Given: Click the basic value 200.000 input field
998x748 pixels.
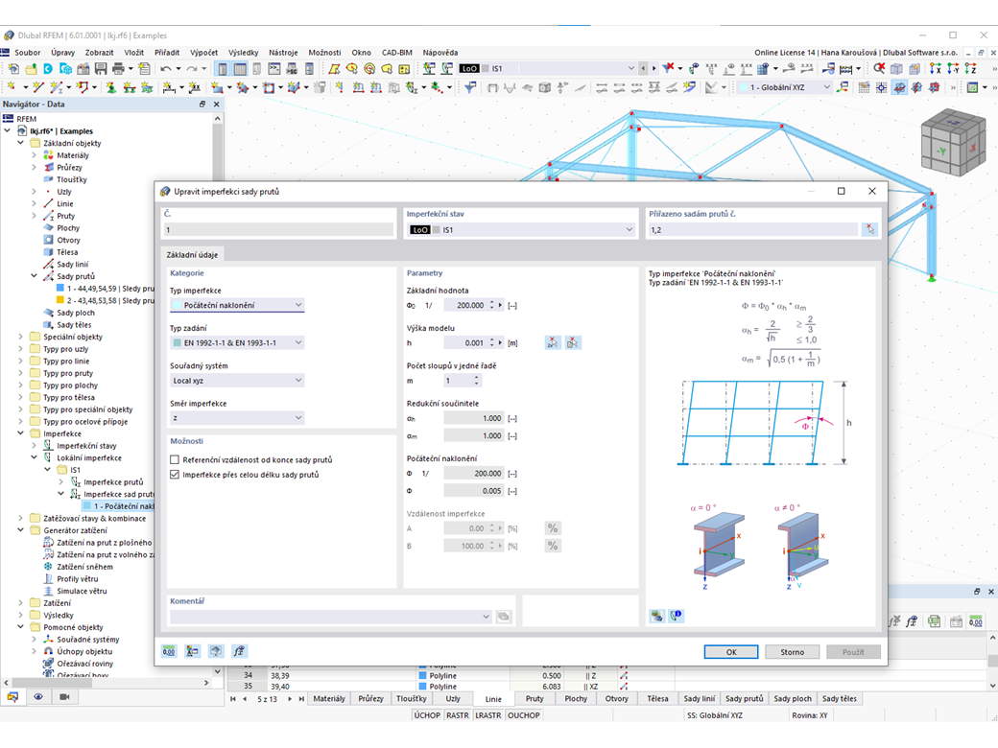Looking at the screenshot, I should [464, 305].
